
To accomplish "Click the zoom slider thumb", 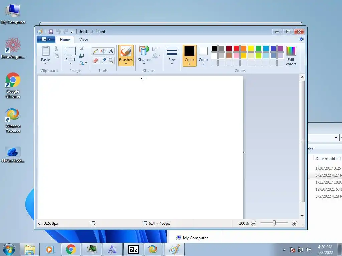I will 274,223.
